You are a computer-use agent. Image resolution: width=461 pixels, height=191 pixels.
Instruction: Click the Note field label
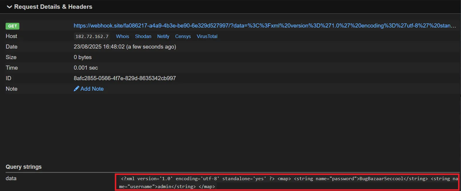tap(11, 89)
